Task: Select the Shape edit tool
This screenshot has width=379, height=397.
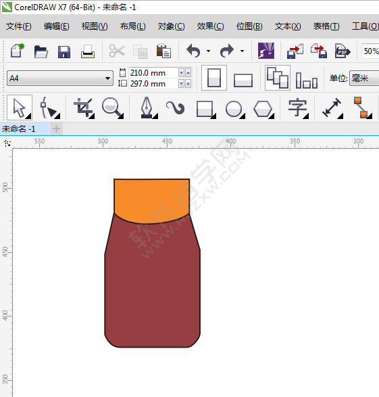Action: 49,108
